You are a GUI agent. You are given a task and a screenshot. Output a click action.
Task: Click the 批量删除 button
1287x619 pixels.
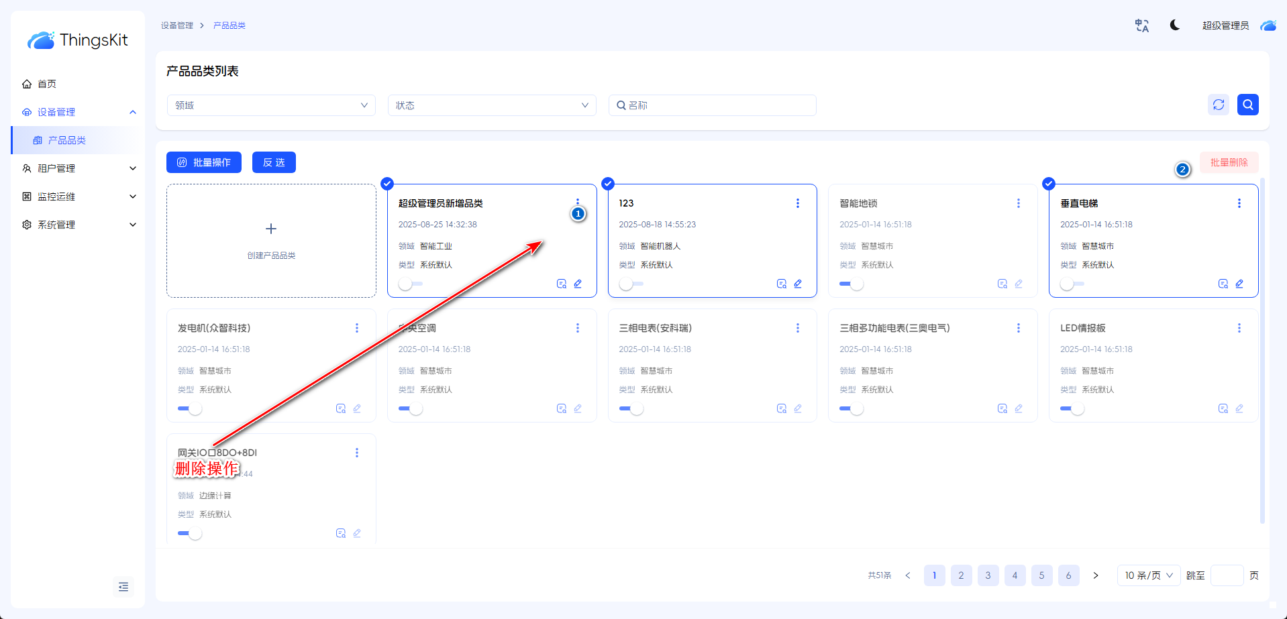tap(1229, 162)
